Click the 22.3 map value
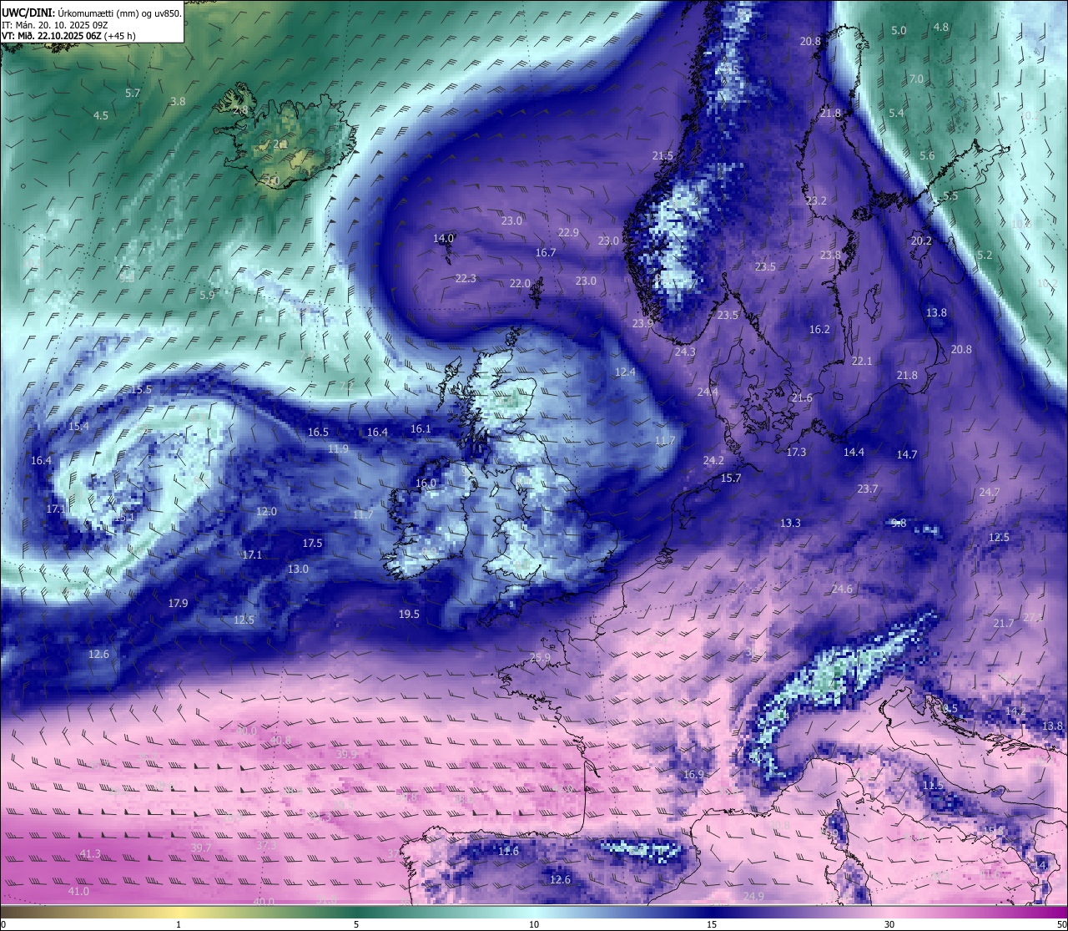This screenshot has width=1068, height=931. tap(466, 278)
